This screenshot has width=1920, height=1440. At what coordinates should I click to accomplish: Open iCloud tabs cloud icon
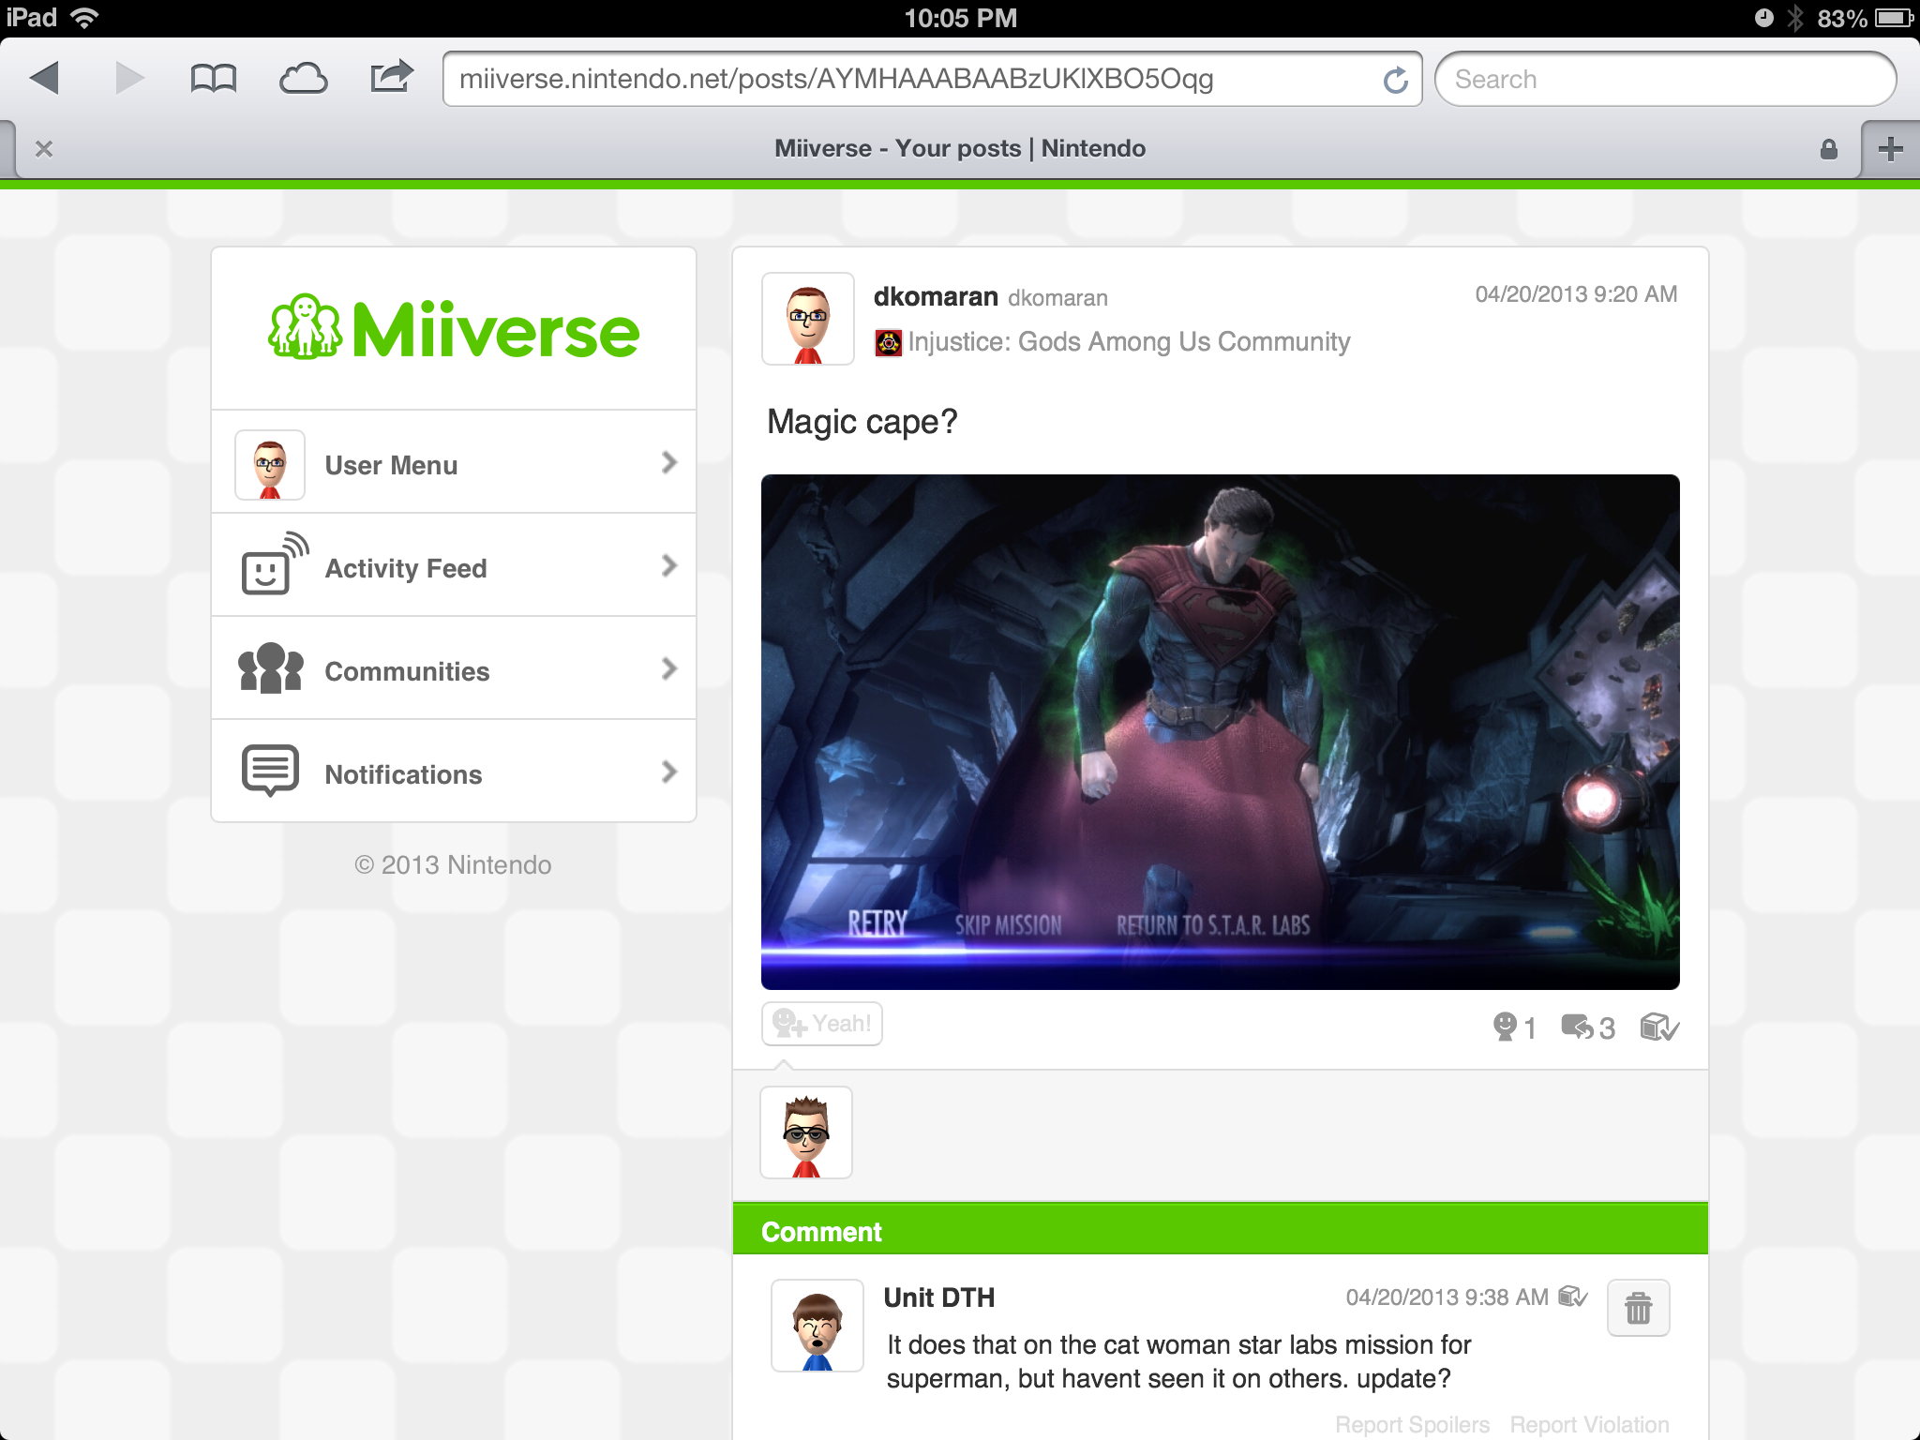point(303,79)
